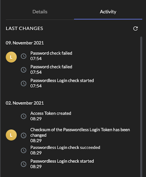Click clock icon beside Passwordless Login check succeeded

[23, 150]
